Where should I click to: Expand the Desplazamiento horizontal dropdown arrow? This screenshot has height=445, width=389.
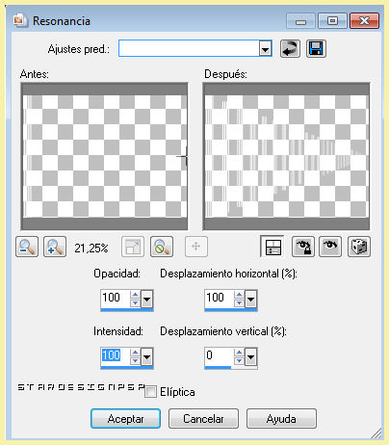[250, 300]
